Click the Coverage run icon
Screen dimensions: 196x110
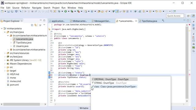pos(72,11)
